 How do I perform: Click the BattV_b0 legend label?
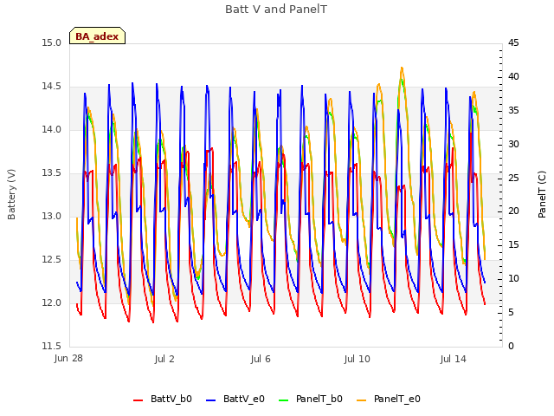(x=171, y=399)
